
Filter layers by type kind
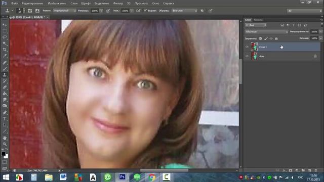294,25
